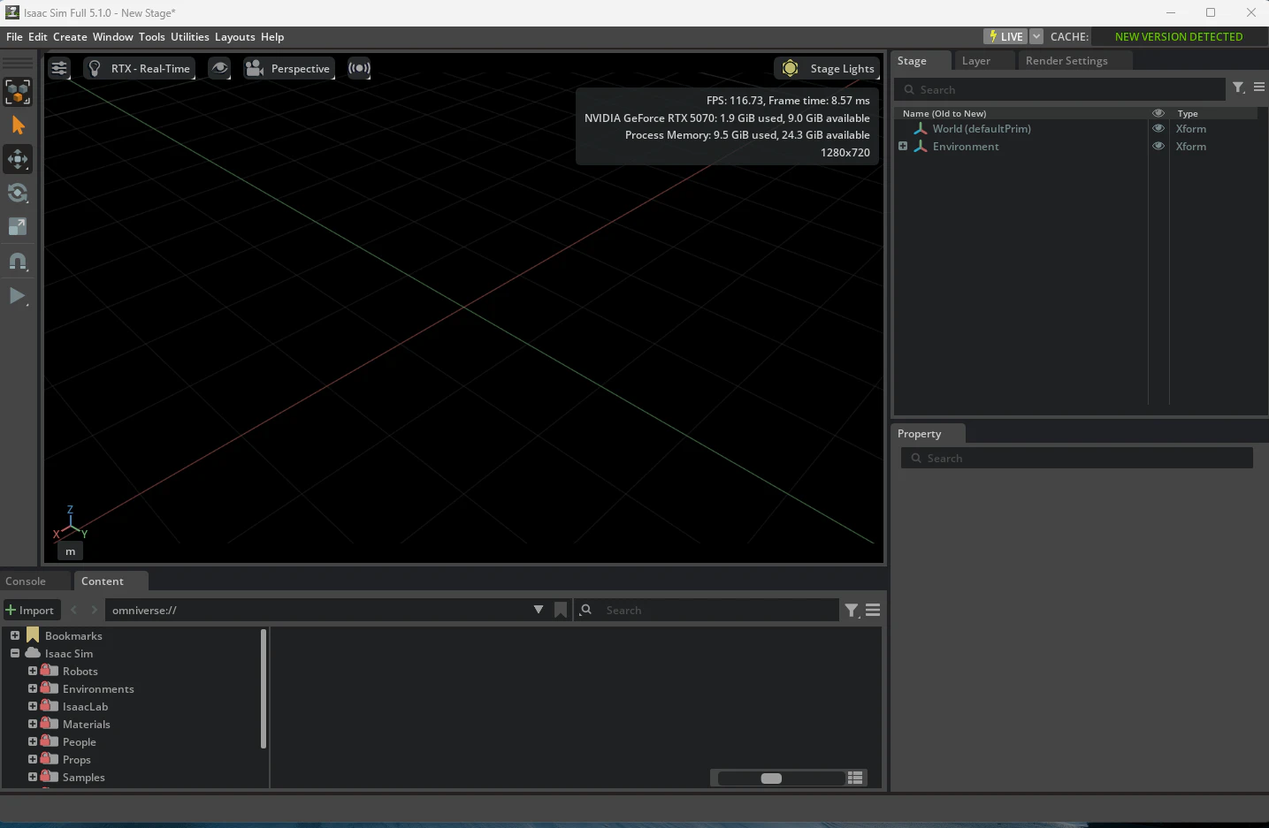Open the Edit menu

click(x=38, y=37)
